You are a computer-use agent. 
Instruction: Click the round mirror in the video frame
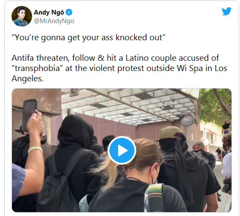coord(186,119)
